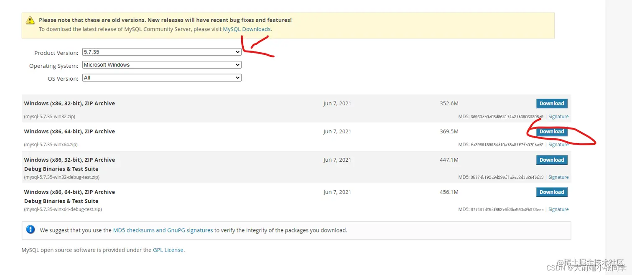
Task: Click Jun 7, 2021 date in 64-bit ZIP row
Action: [x=337, y=132]
